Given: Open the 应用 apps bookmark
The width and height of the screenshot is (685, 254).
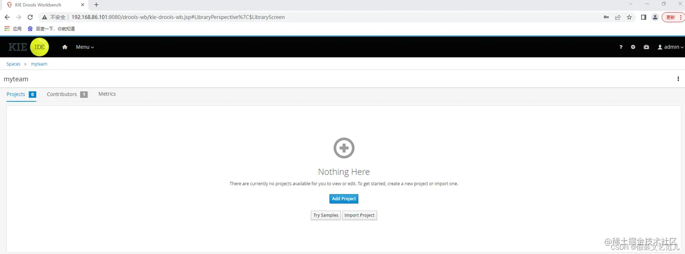Looking at the screenshot, I should (x=13, y=28).
